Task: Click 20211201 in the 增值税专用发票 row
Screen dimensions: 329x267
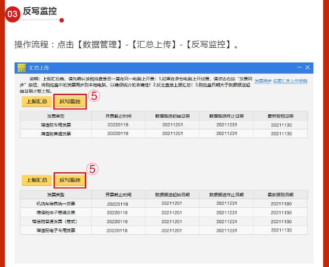Action: pyautogui.click(x=173, y=125)
